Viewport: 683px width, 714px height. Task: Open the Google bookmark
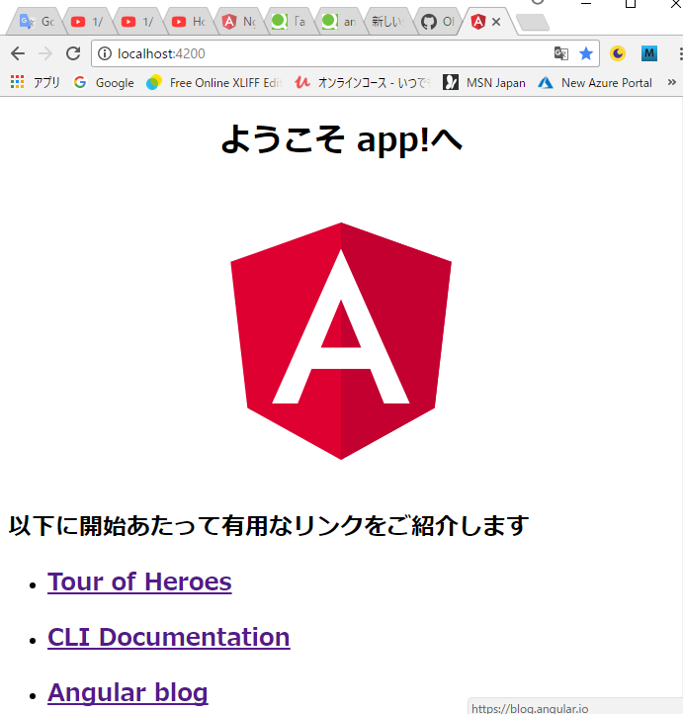pos(104,83)
